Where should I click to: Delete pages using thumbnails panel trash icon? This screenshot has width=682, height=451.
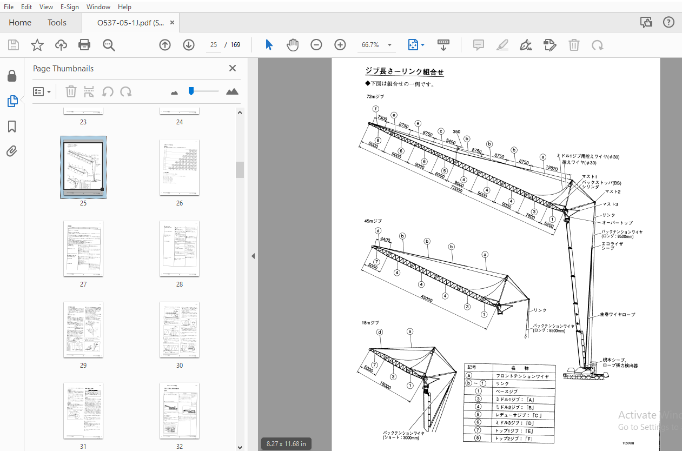[x=71, y=91]
